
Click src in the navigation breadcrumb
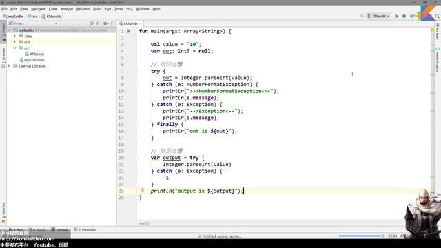click(x=32, y=17)
